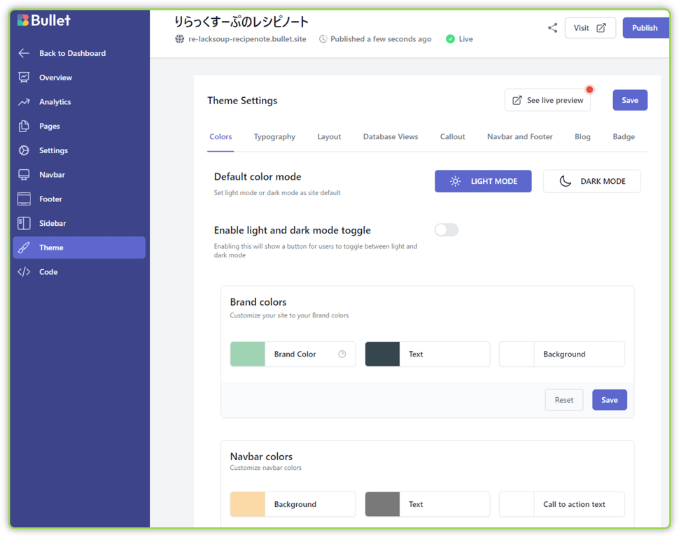Viewport: 679px width, 537px height.
Task: Open the Layout tab
Action: coord(329,137)
